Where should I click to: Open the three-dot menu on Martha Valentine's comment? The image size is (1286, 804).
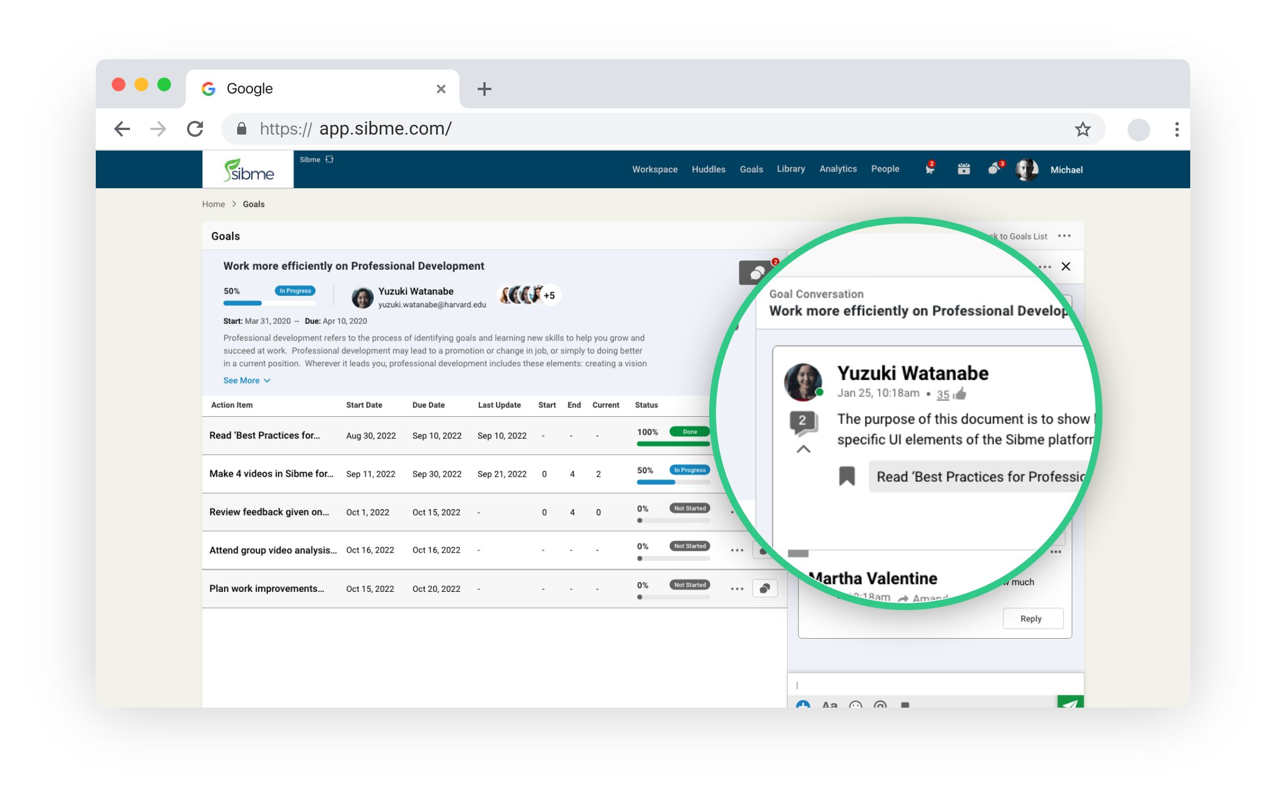tap(1056, 552)
